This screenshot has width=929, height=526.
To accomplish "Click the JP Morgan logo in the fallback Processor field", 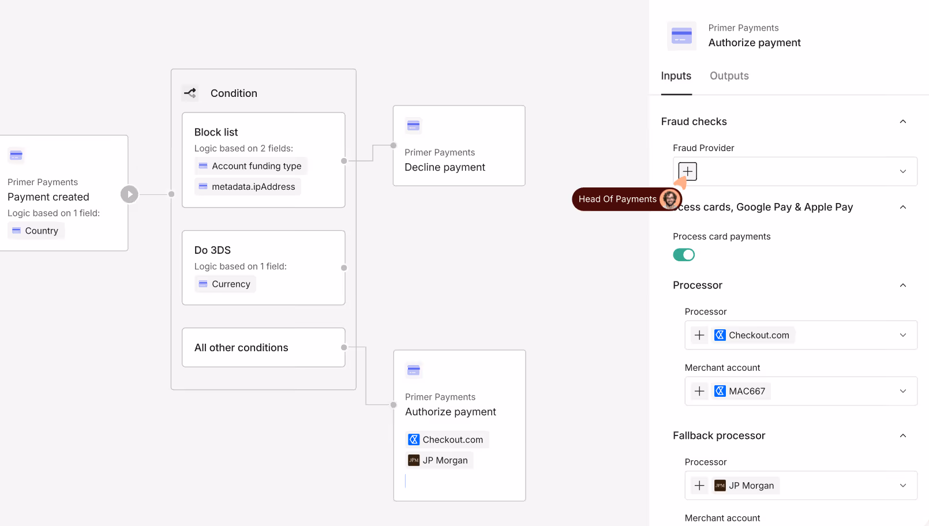I will click(720, 486).
